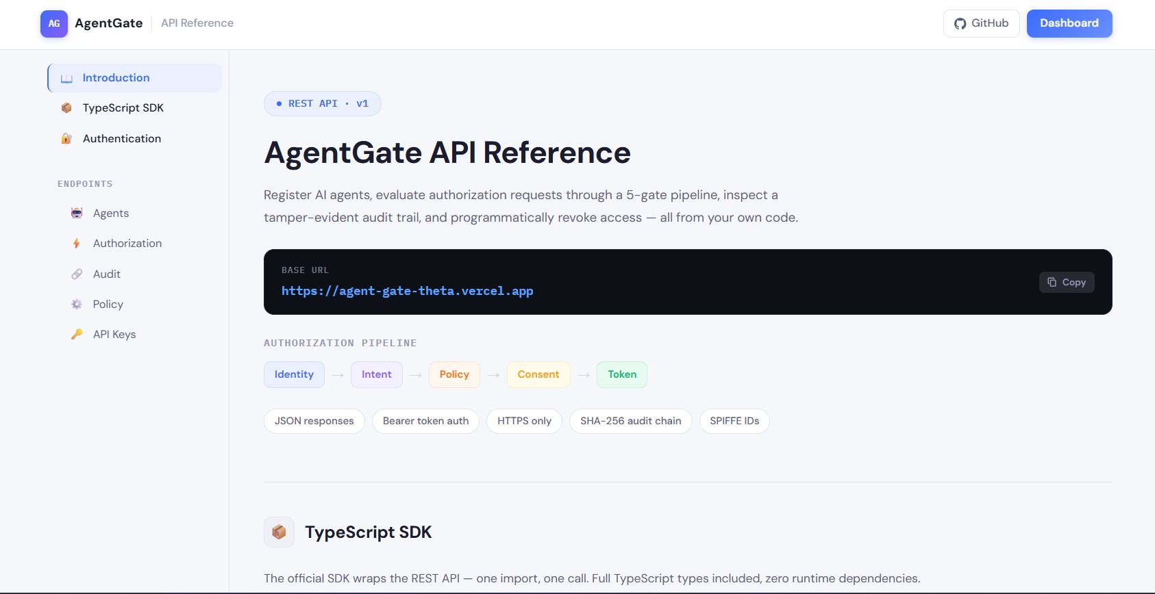The image size is (1155, 594).
Task: Open the Audit endpoint
Action: tap(140, 274)
